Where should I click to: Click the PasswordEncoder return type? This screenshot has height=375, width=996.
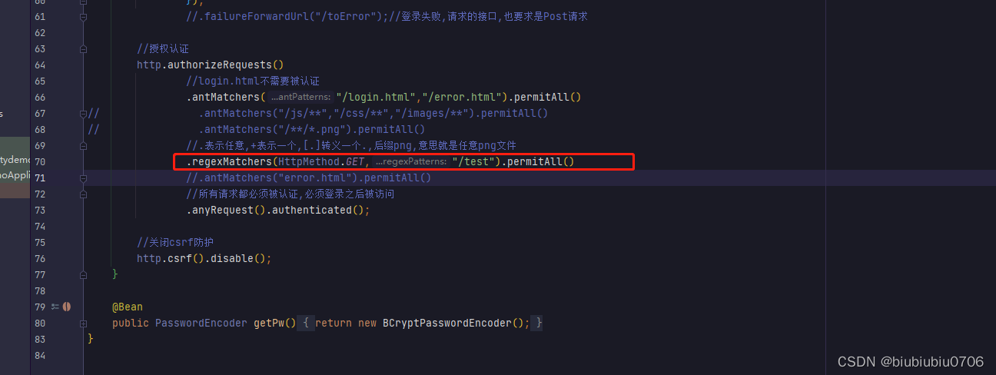[201, 324]
